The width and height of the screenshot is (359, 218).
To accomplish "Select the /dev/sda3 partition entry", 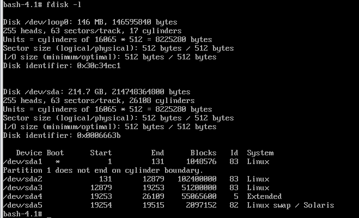I will 136,187.
